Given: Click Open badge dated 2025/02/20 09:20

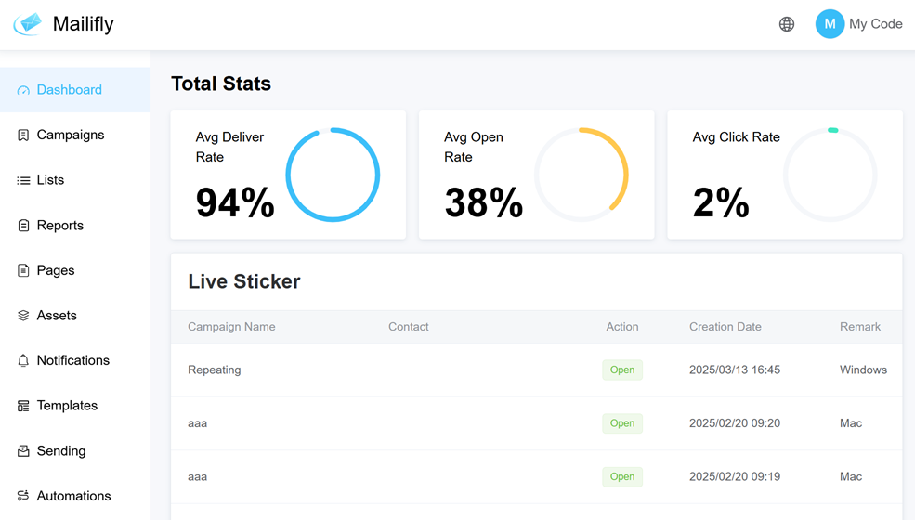Looking at the screenshot, I should click(x=622, y=423).
